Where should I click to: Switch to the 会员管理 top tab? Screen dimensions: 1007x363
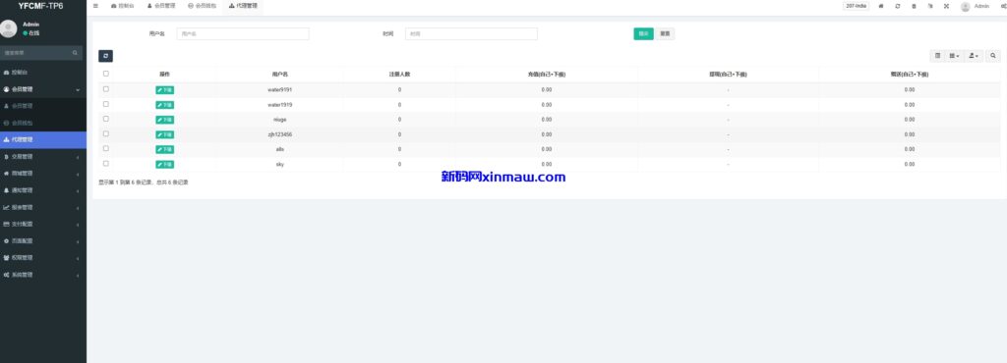161,6
